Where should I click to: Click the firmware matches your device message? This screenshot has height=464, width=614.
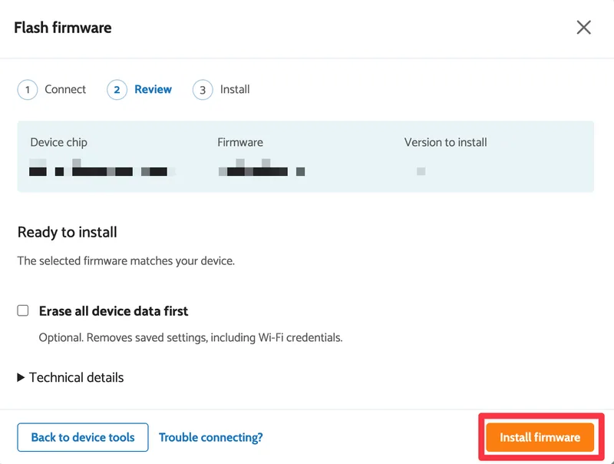tap(126, 260)
